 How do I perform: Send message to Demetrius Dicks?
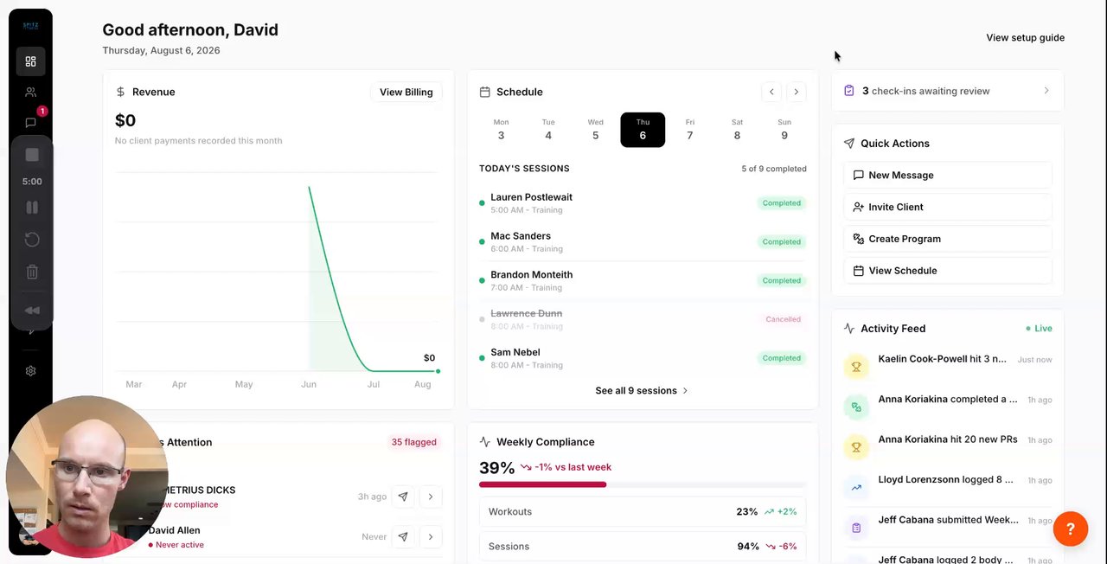click(403, 497)
